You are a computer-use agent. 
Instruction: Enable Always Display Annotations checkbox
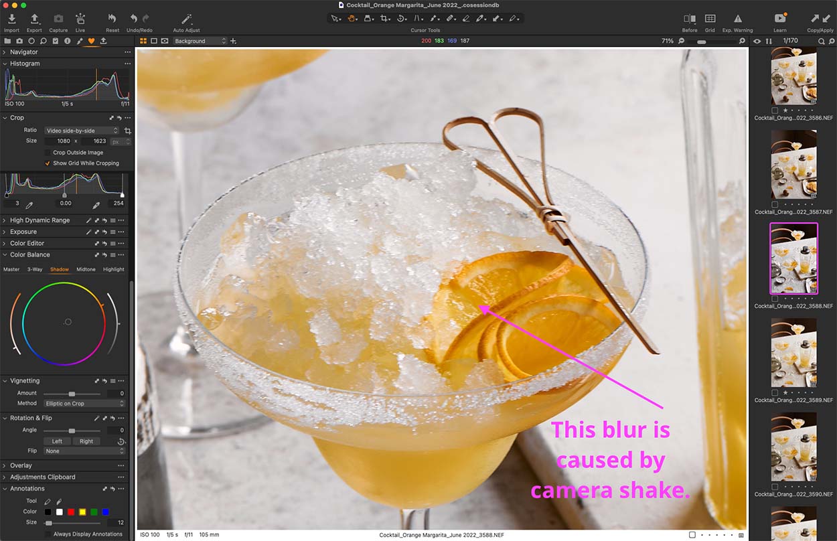click(x=48, y=534)
